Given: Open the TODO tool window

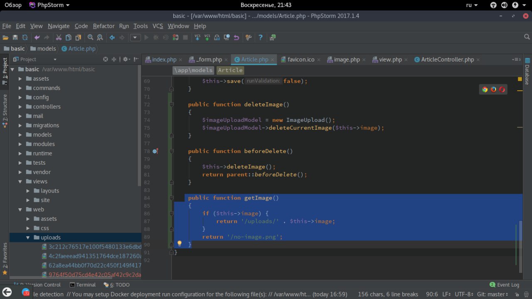Looking at the screenshot, I should pyautogui.click(x=117, y=285).
